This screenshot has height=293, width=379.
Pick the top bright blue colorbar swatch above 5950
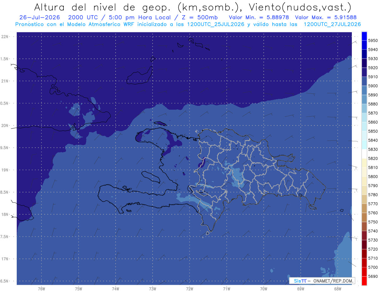pyautogui.click(x=364, y=36)
